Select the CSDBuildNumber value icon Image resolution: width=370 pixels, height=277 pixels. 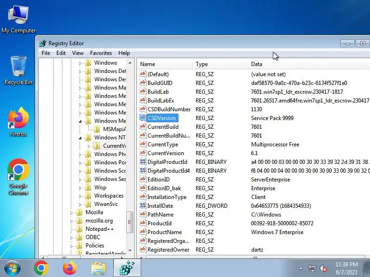click(143, 109)
